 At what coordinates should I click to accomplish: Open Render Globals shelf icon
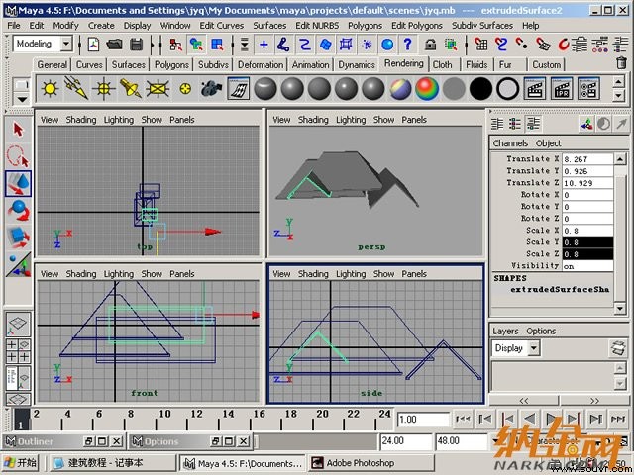click(x=588, y=88)
